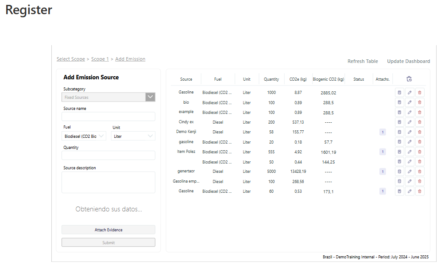Viewport: 445px width, 269px height.
Task: Edit the Gasoline row with quantity 1000
Action: coord(410,93)
